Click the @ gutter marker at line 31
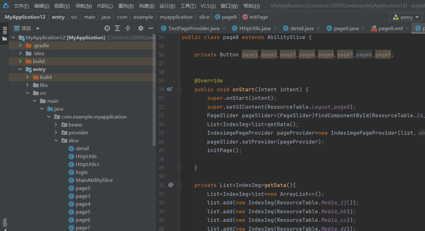 click(x=171, y=185)
